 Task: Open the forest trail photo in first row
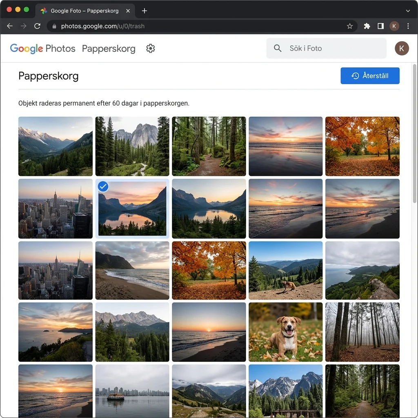pyautogui.click(x=209, y=147)
